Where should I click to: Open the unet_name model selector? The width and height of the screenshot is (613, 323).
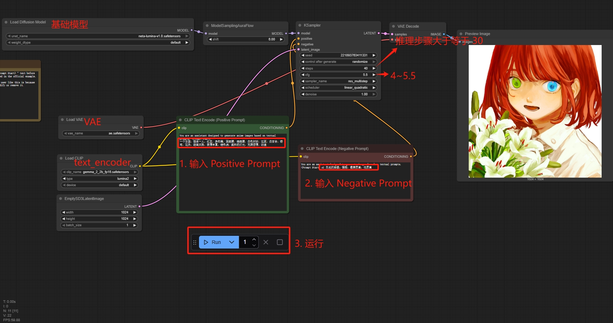click(98, 36)
